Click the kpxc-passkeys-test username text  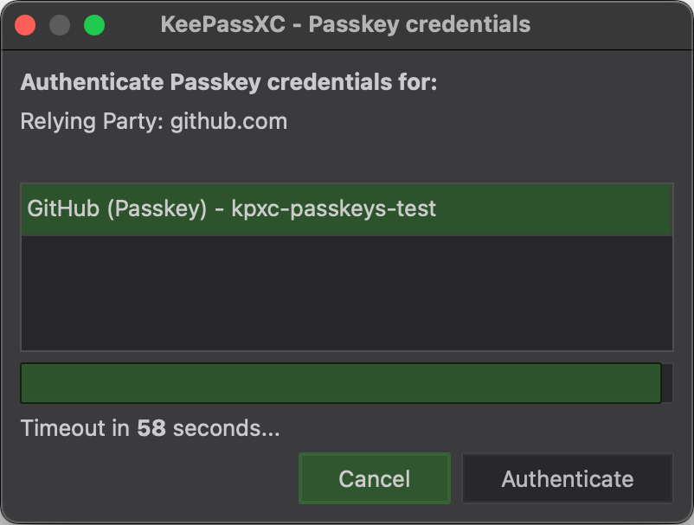(334, 208)
